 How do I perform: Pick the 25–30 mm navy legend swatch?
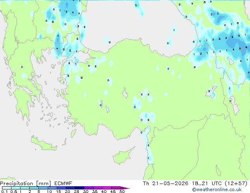tap(79, 188)
